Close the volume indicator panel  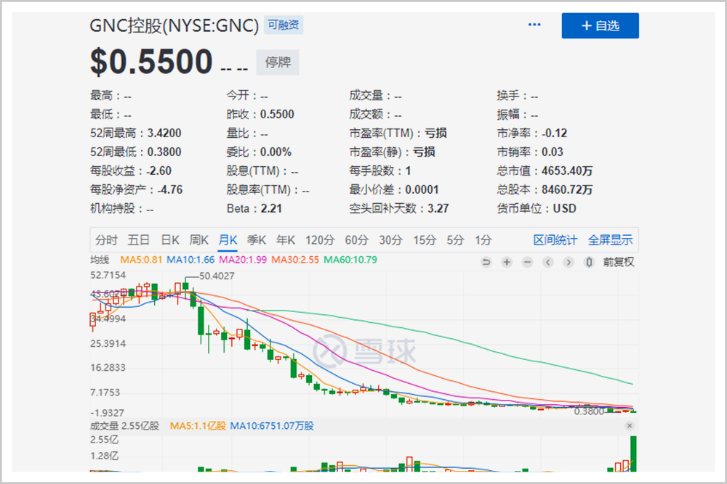629,426
